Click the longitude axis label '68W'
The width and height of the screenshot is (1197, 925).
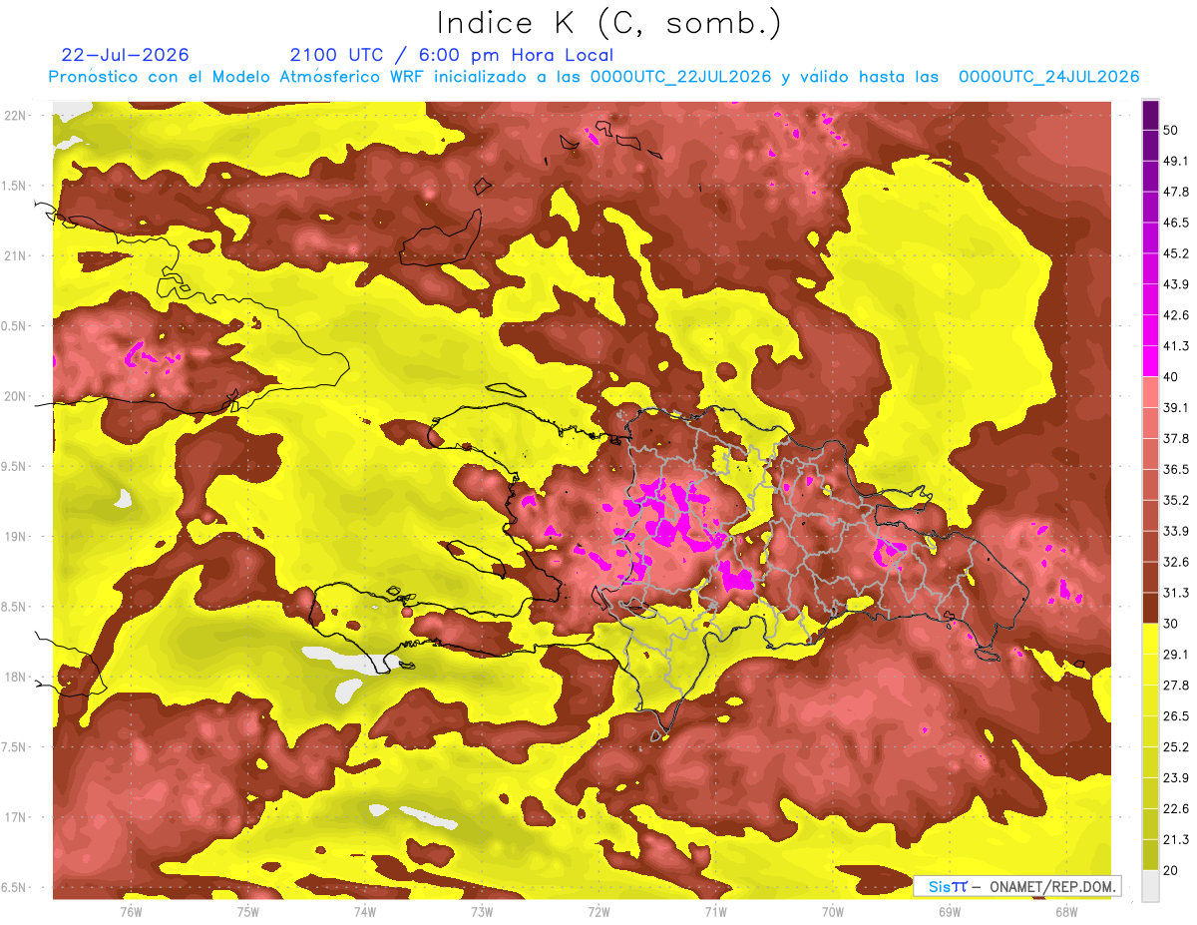pyautogui.click(x=1065, y=912)
